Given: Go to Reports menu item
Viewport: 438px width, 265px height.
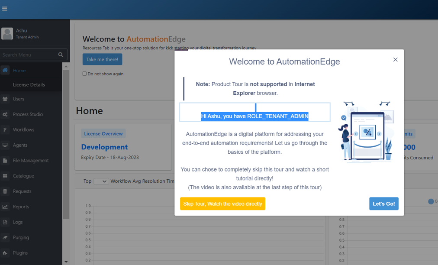Looking at the screenshot, I should [21, 207].
